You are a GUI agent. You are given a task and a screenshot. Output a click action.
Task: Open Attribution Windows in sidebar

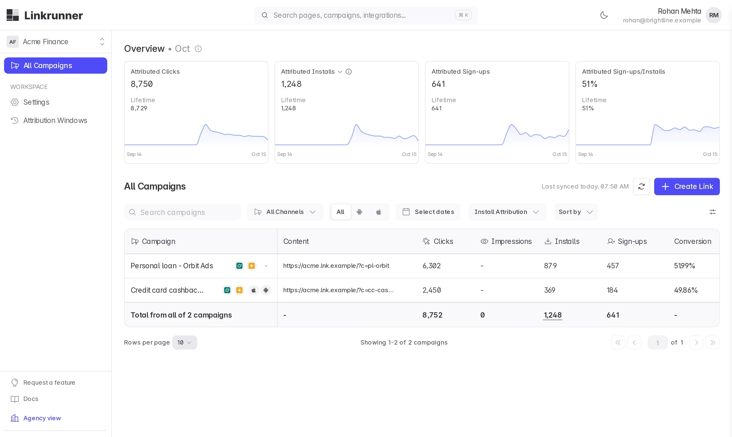pos(56,120)
